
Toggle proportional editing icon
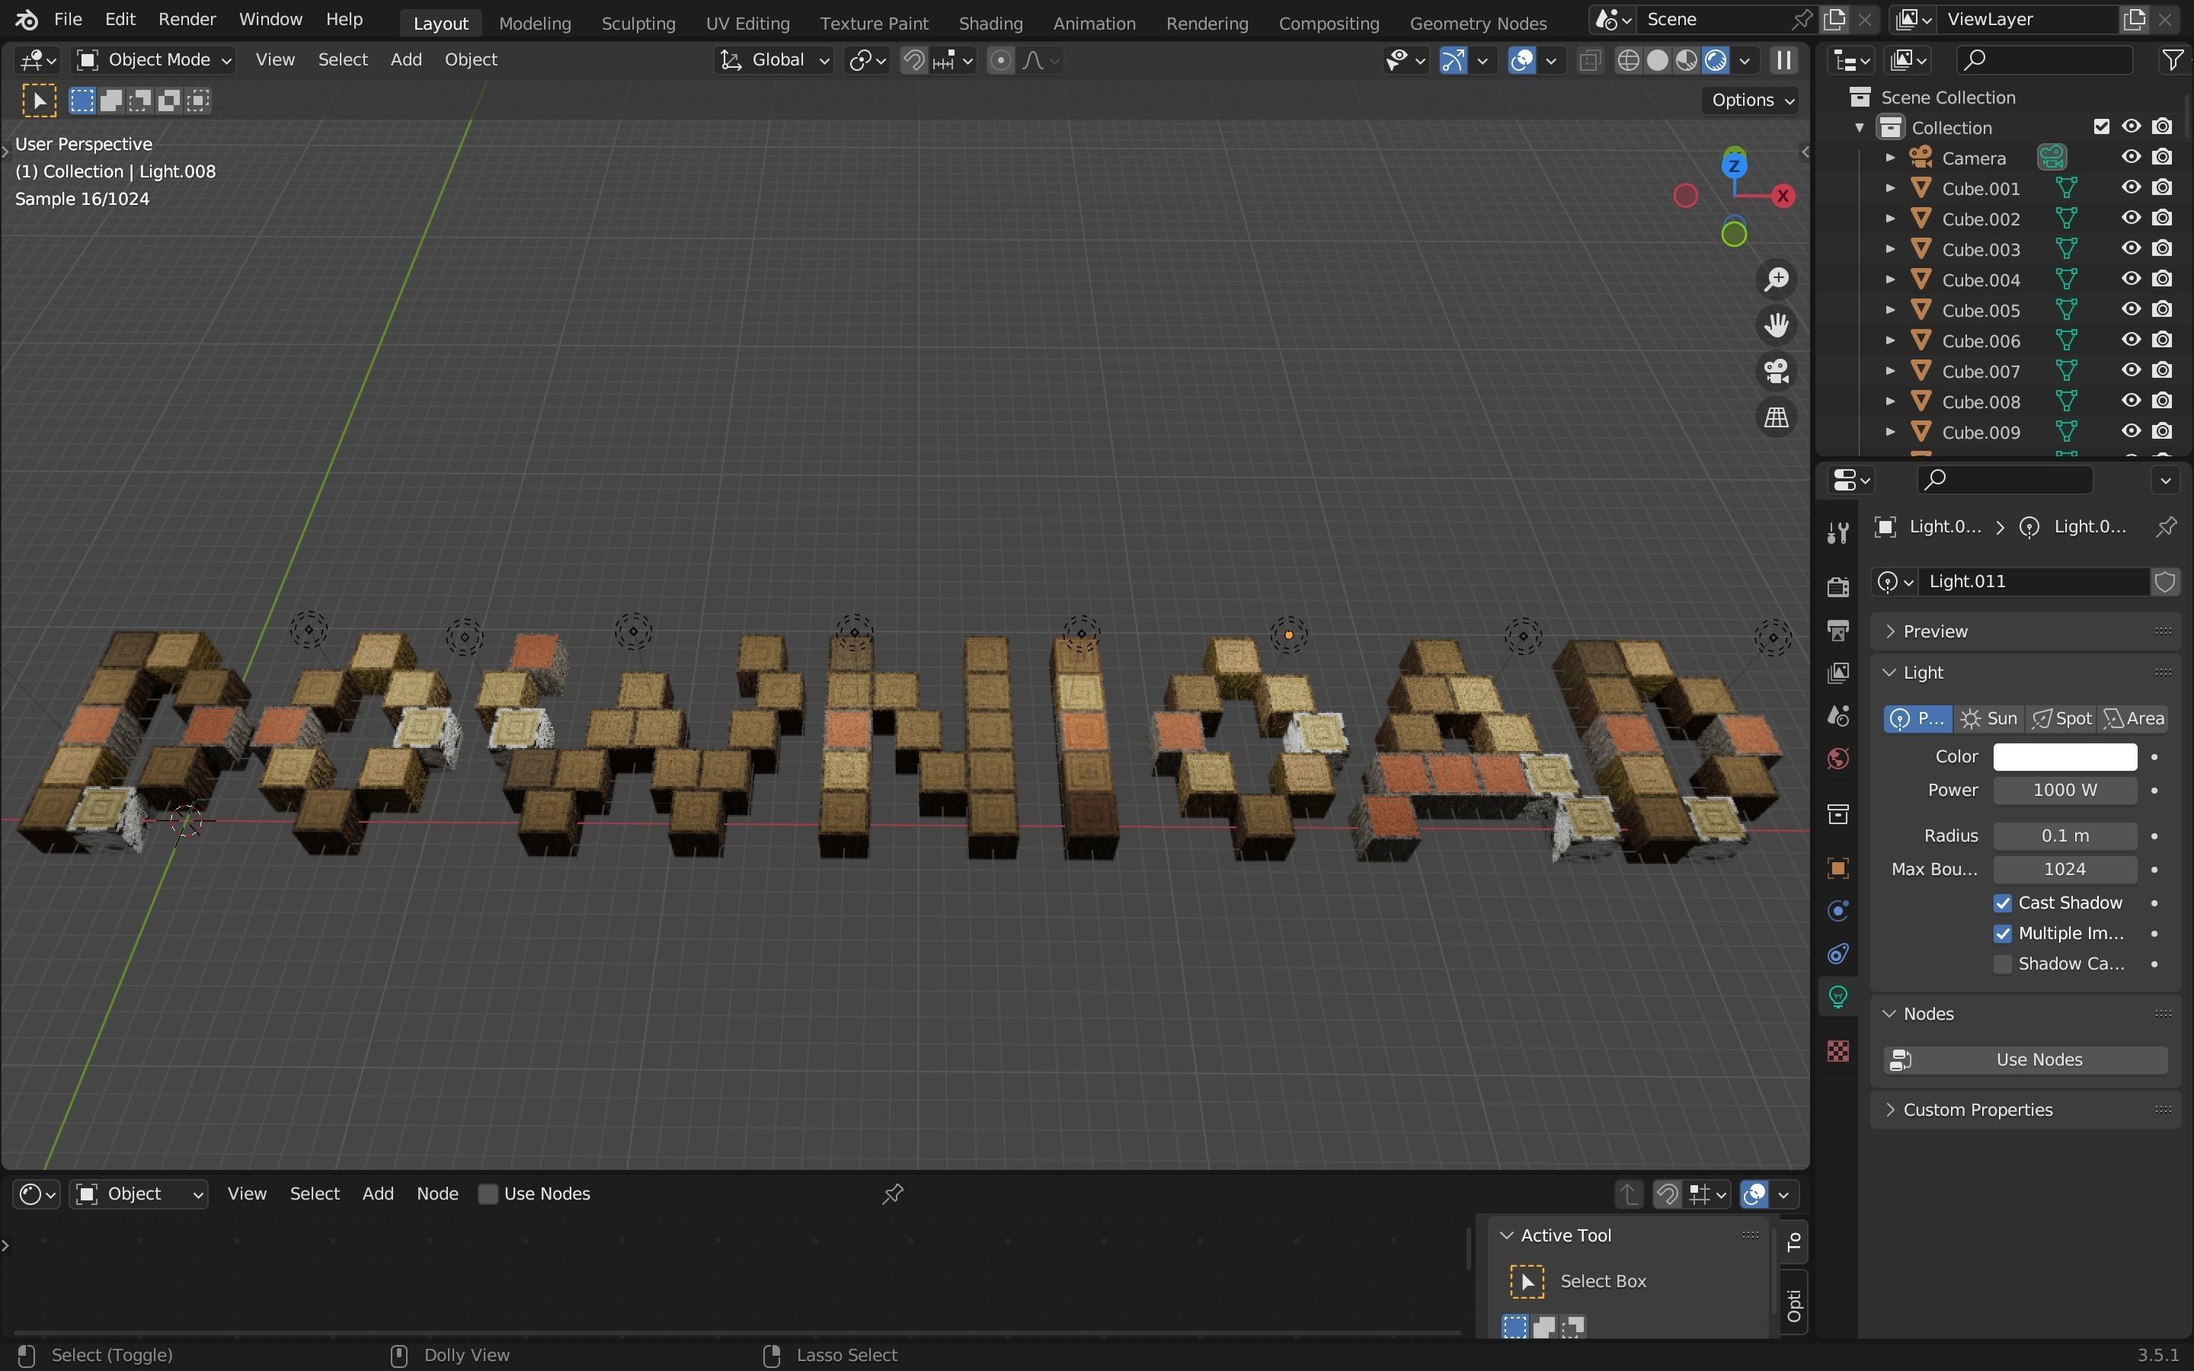1000,61
